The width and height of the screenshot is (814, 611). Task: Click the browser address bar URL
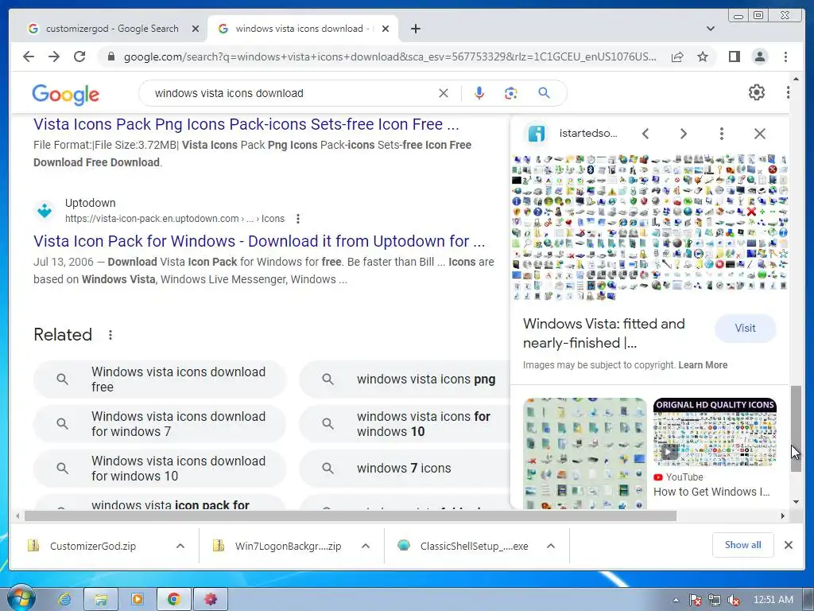pyautogui.click(x=390, y=56)
